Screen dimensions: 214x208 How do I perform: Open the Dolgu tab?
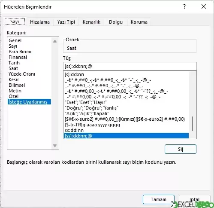click(x=116, y=22)
